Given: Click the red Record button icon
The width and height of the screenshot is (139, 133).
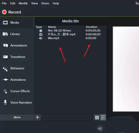Looking at the screenshot, I should [x=4, y=12].
